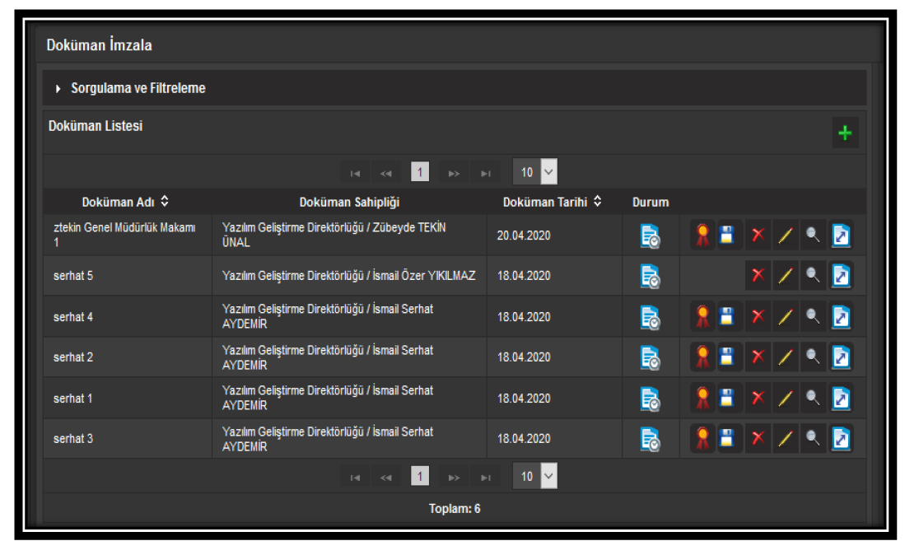Click the pending status icon for serhat 4
Screen dimensions: 905x555
click(x=651, y=317)
